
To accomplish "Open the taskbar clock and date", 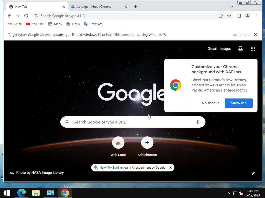I will click(253, 193).
